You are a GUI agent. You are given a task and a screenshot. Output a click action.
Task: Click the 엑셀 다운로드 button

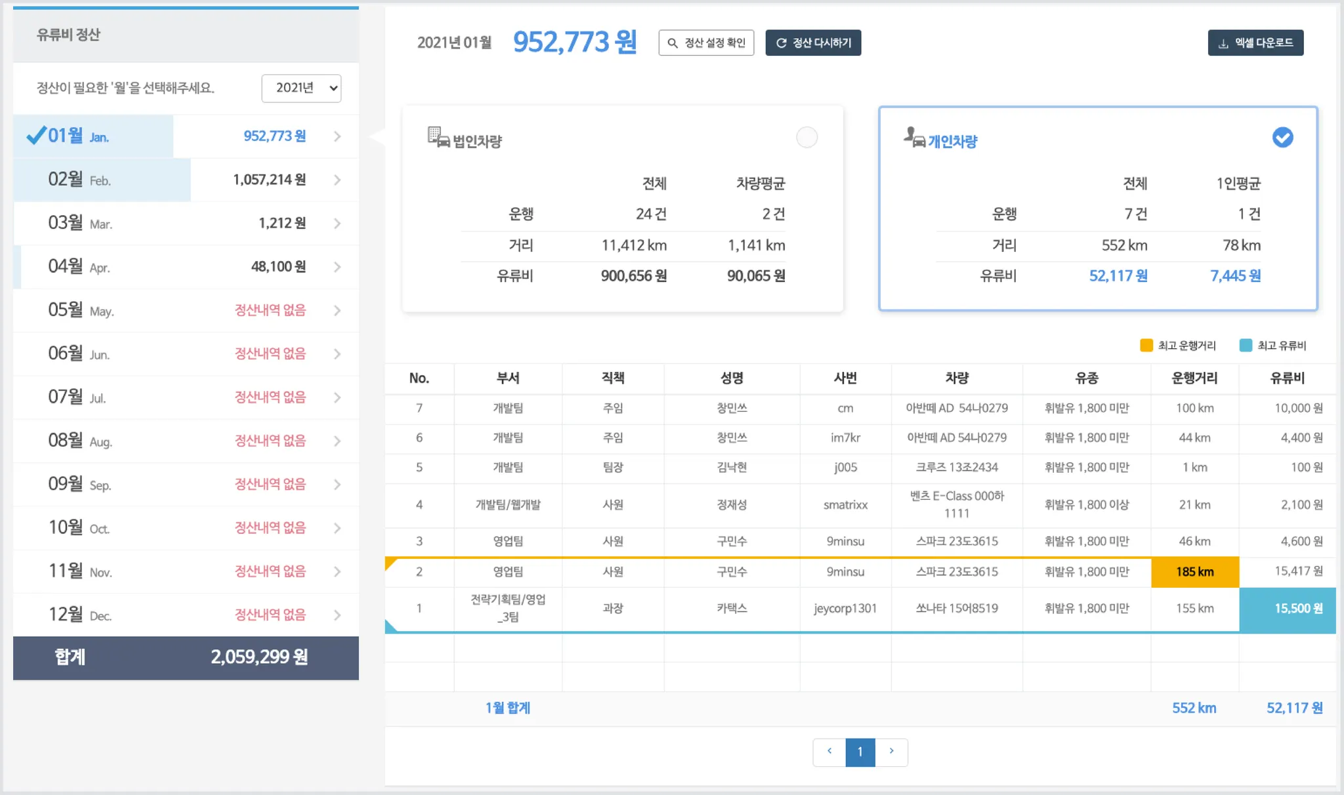[x=1255, y=43]
